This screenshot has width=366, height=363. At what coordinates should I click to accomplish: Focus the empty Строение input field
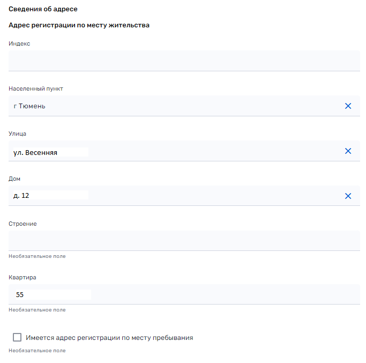(184, 241)
